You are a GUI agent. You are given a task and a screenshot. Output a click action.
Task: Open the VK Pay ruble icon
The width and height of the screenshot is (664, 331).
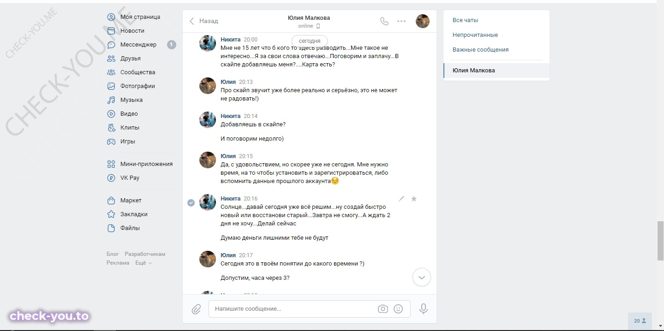(x=111, y=178)
